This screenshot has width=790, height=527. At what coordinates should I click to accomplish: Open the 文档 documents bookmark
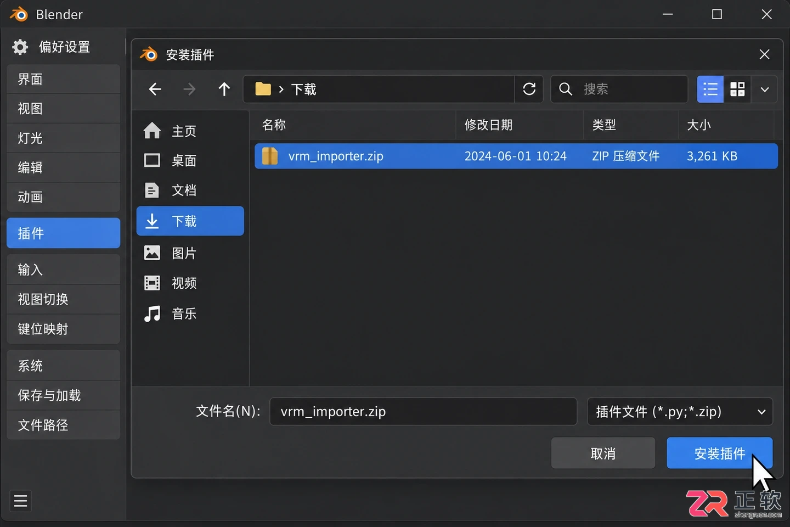pos(190,190)
